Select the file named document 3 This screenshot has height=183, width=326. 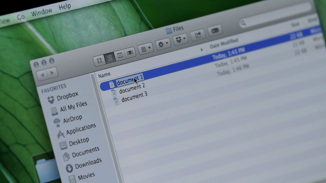(134, 97)
